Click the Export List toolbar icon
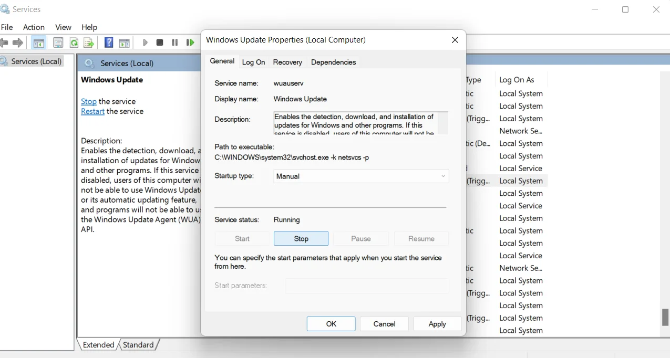The image size is (670, 358). tap(89, 43)
